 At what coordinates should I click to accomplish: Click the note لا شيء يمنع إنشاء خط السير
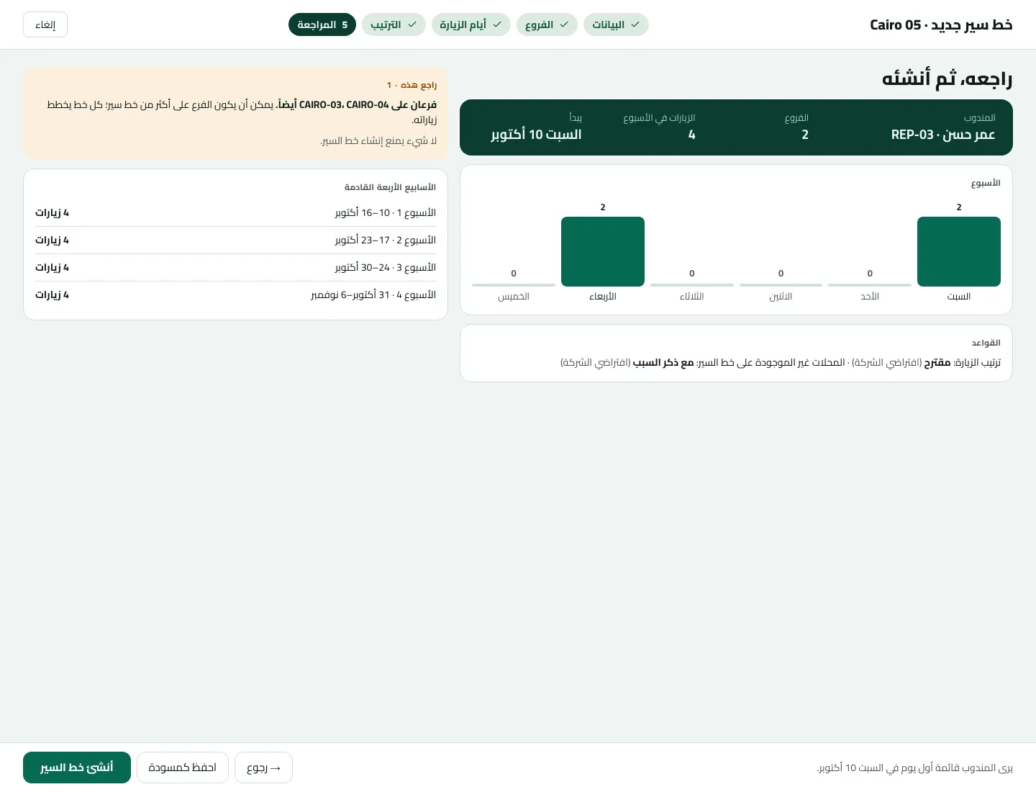[378, 141]
